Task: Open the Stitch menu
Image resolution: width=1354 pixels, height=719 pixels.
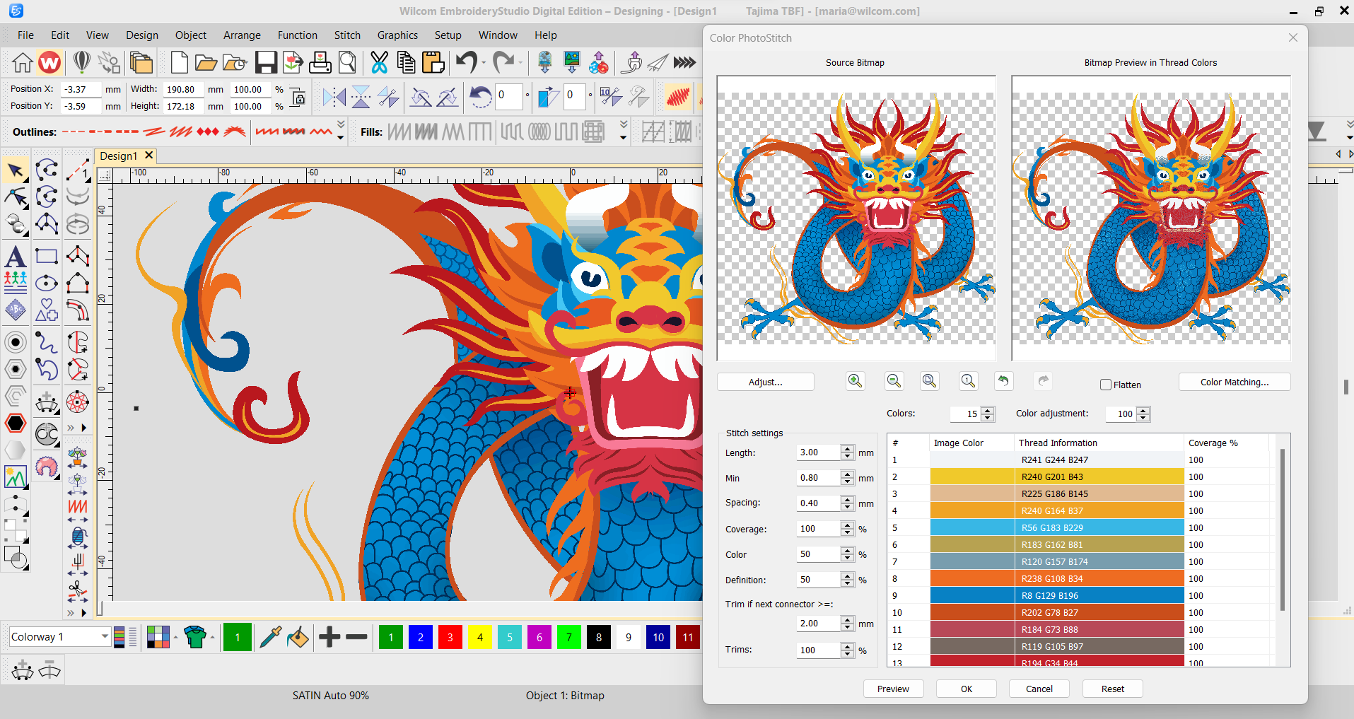Action: tap(347, 35)
